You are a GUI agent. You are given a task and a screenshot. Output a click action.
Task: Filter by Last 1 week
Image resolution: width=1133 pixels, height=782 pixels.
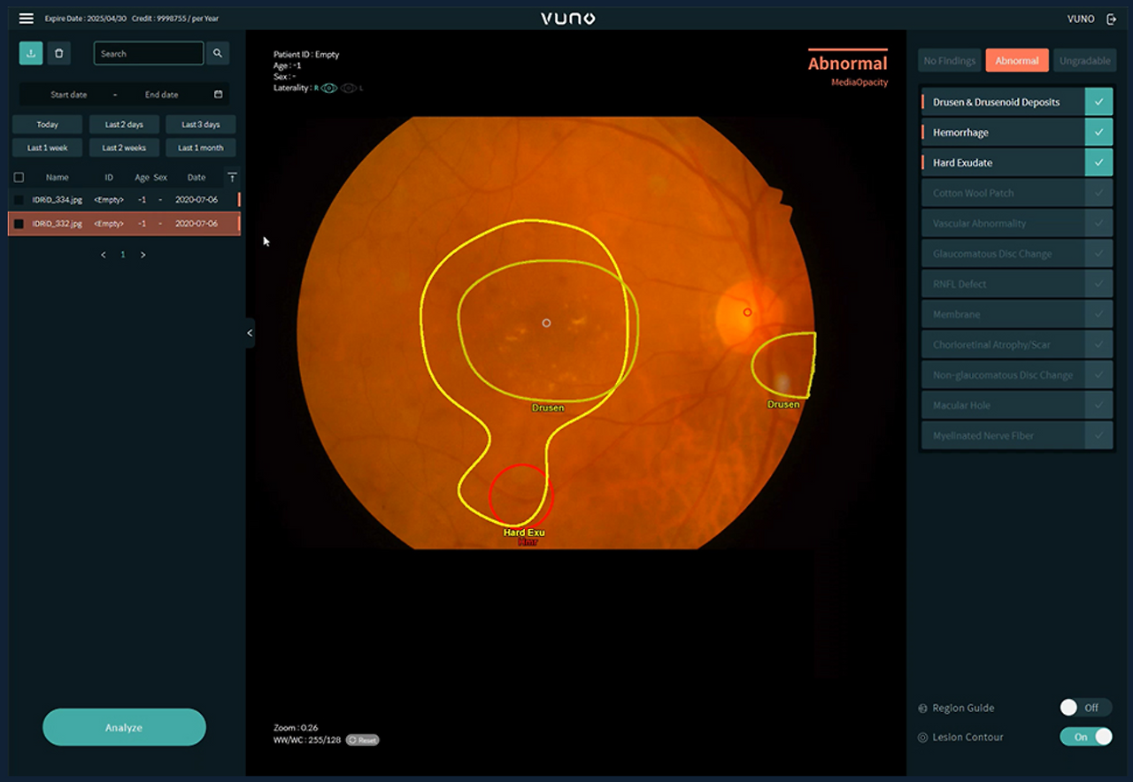pos(47,148)
